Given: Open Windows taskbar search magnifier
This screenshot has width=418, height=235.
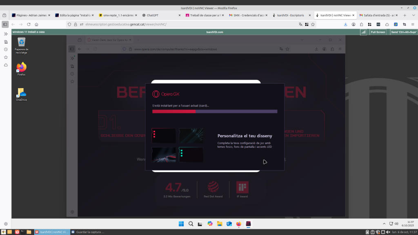Looking at the screenshot, I should pos(191,224).
